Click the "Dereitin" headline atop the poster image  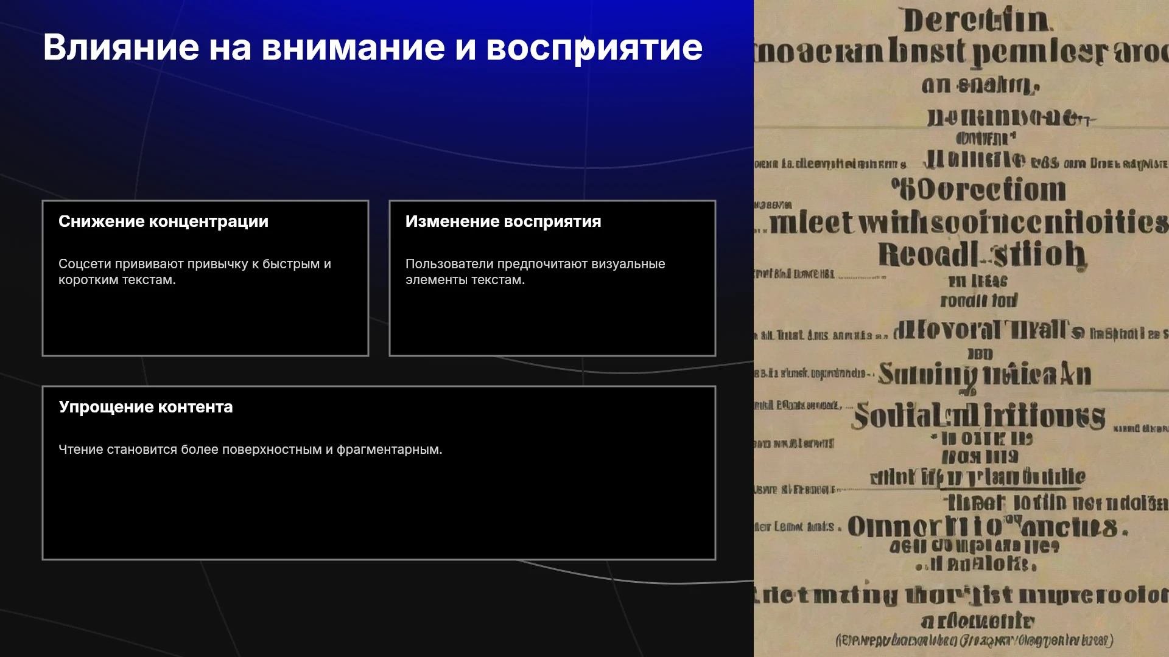(977, 20)
